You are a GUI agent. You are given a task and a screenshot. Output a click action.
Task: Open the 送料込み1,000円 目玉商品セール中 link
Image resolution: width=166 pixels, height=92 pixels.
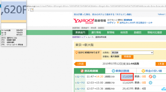click(x=136, y=23)
